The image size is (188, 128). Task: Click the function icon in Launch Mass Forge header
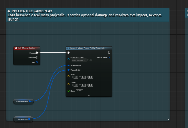coord(68,48)
